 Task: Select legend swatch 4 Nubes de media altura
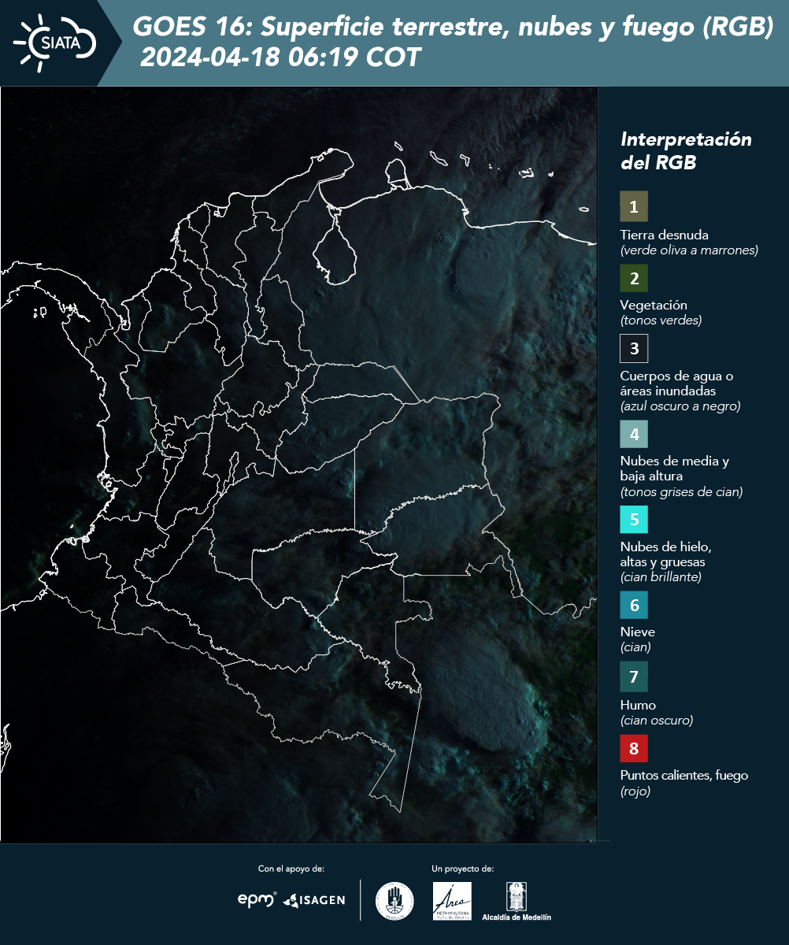[634, 433]
